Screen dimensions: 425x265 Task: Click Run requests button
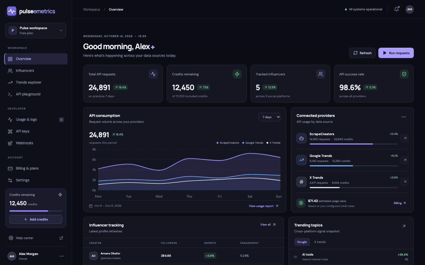[396, 53]
